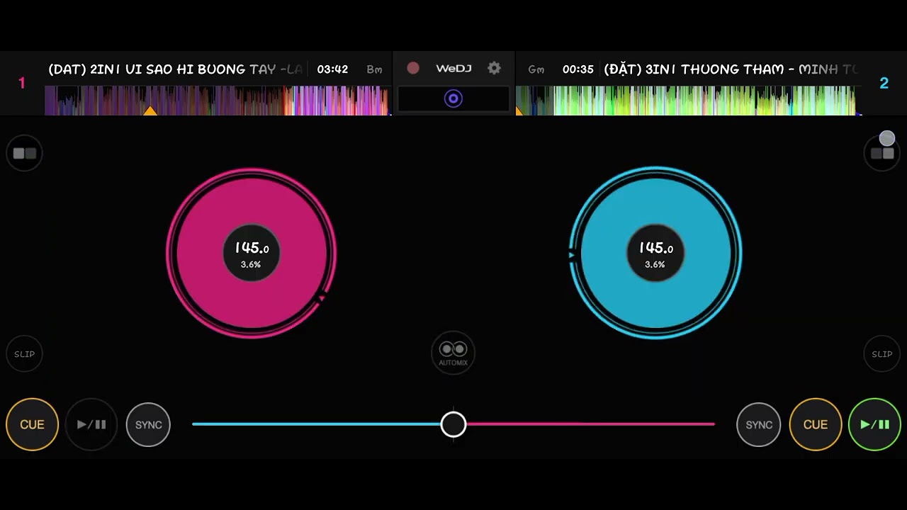The width and height of the screenshot is (907, 510).
Task: Open the Automix feature
Action: 453,352
